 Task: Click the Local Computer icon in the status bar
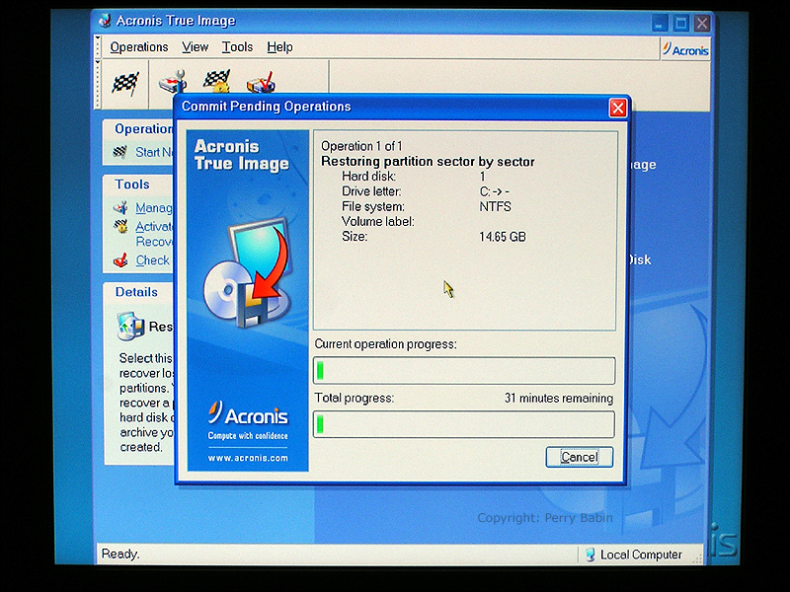point(590,555)
